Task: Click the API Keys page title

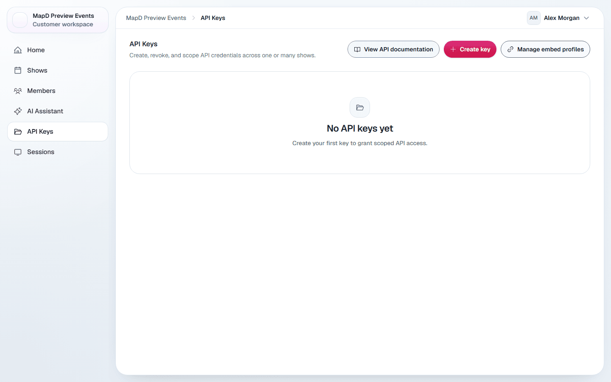Action: 143,44
